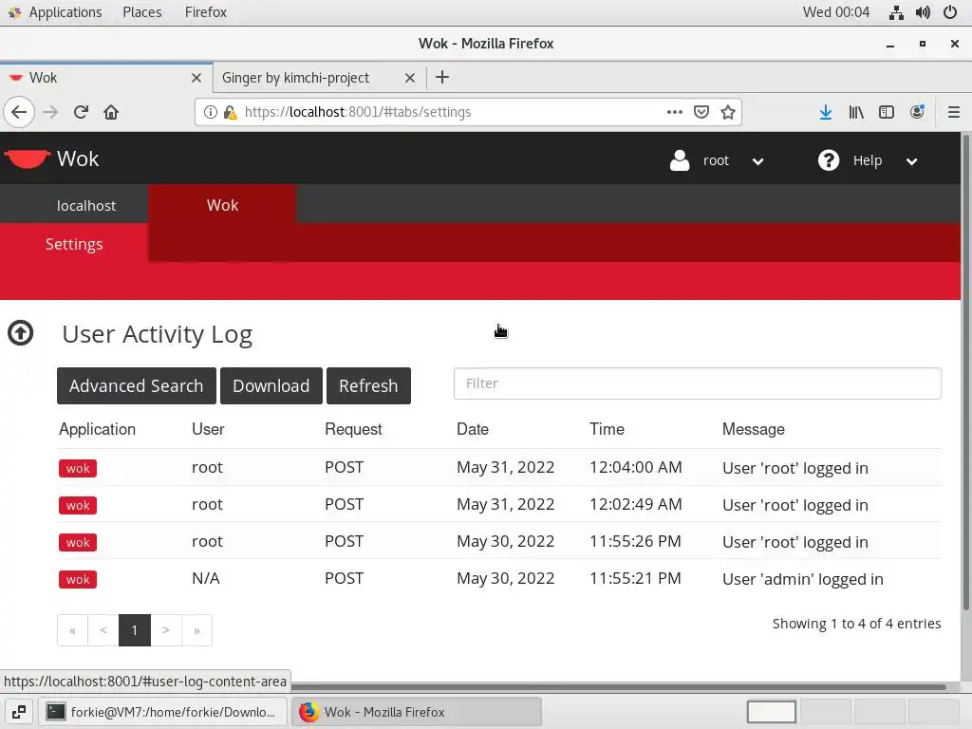This screenshot has width=972, height=729.
Task: Open Firefox hamburger menu
Action: click(x=954, y=112)
